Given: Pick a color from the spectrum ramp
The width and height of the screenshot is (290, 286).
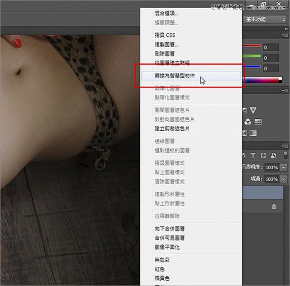Looking at the screenshot, I should (261, 80).
